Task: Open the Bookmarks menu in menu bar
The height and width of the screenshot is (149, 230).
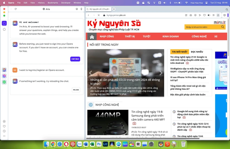Action: [53, 3]
